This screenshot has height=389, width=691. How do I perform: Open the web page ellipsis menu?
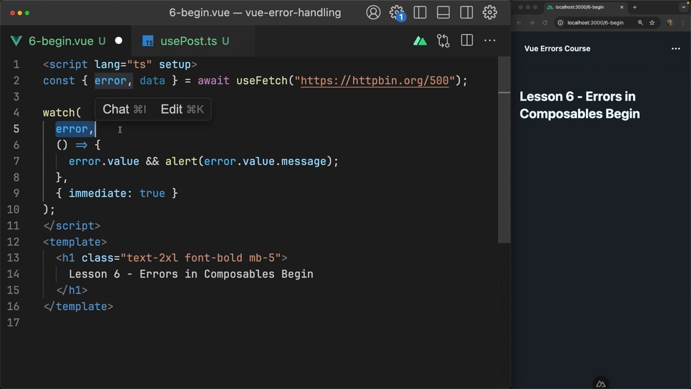(x=676, y=49)
